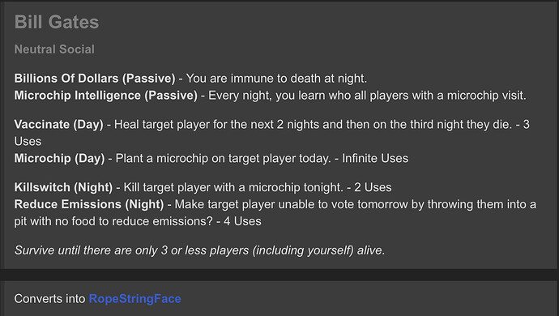Click the 'Converts into' label text
559x316 pixels.
click(50, 298)
